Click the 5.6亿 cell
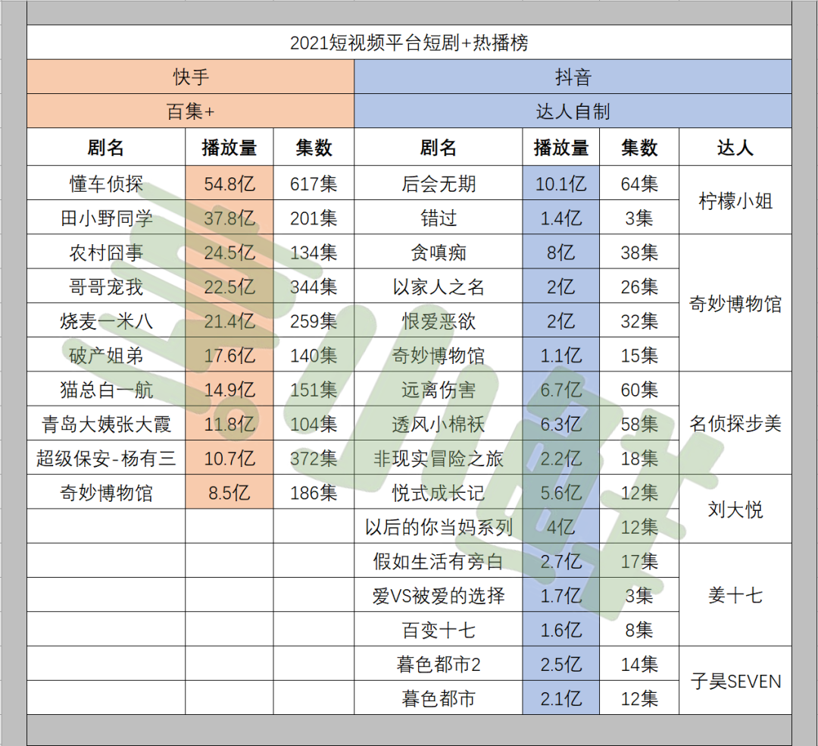818x746 pixels. [560, 492]
